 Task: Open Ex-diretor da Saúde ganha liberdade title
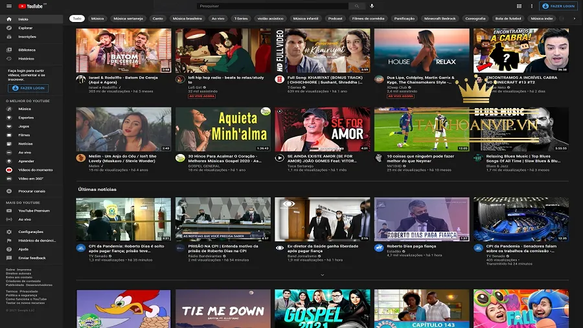point(322,248)
